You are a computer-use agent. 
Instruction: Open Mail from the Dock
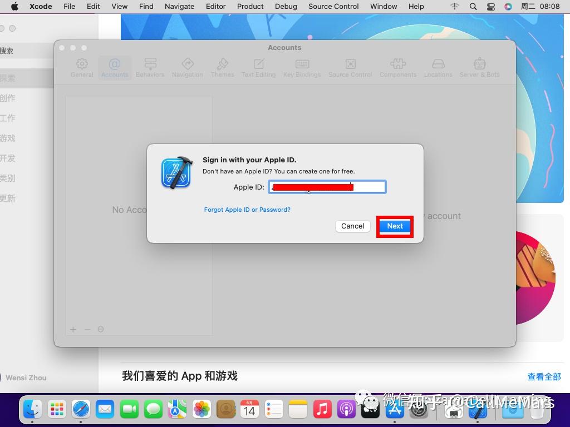(x=105, y=409)
